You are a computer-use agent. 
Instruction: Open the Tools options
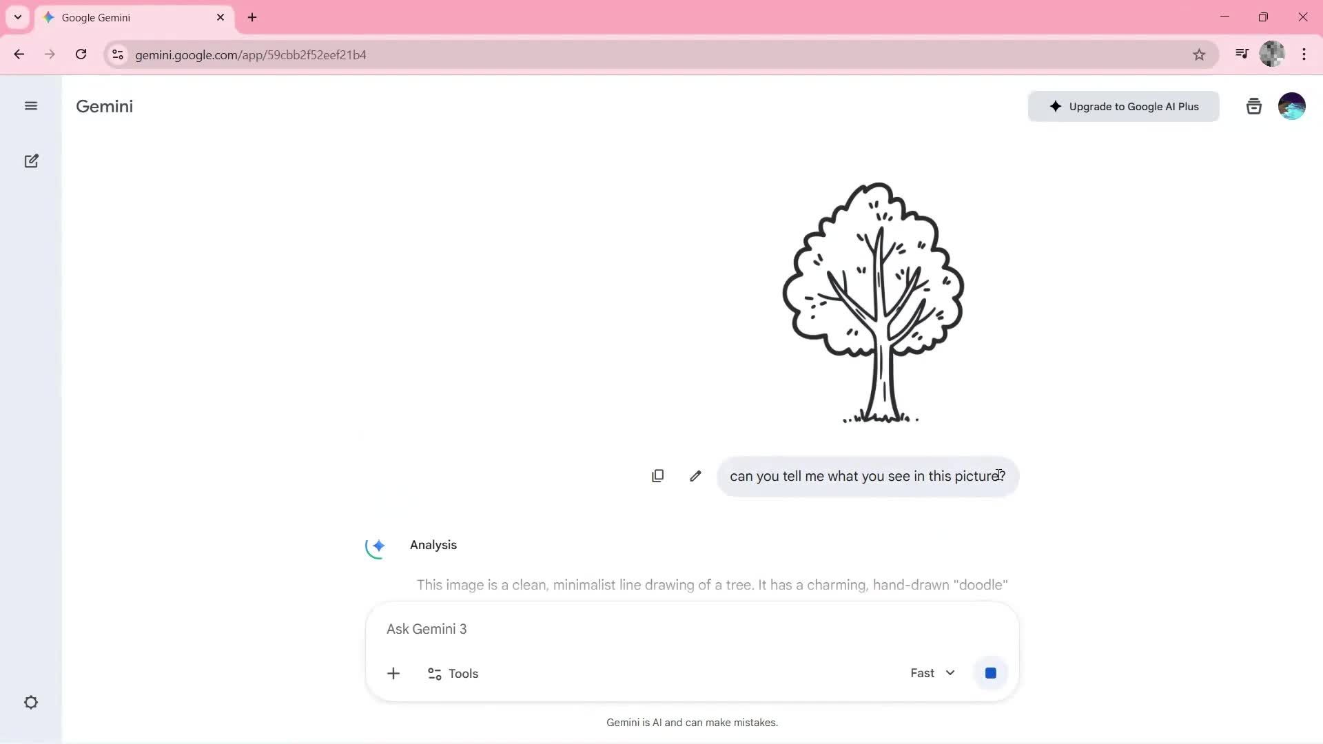pos(452,673)
